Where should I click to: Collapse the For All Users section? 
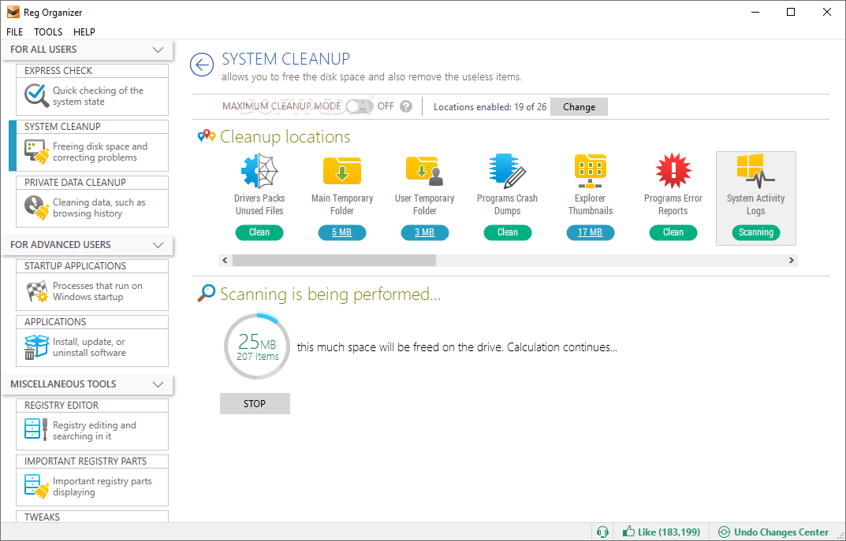158,50
